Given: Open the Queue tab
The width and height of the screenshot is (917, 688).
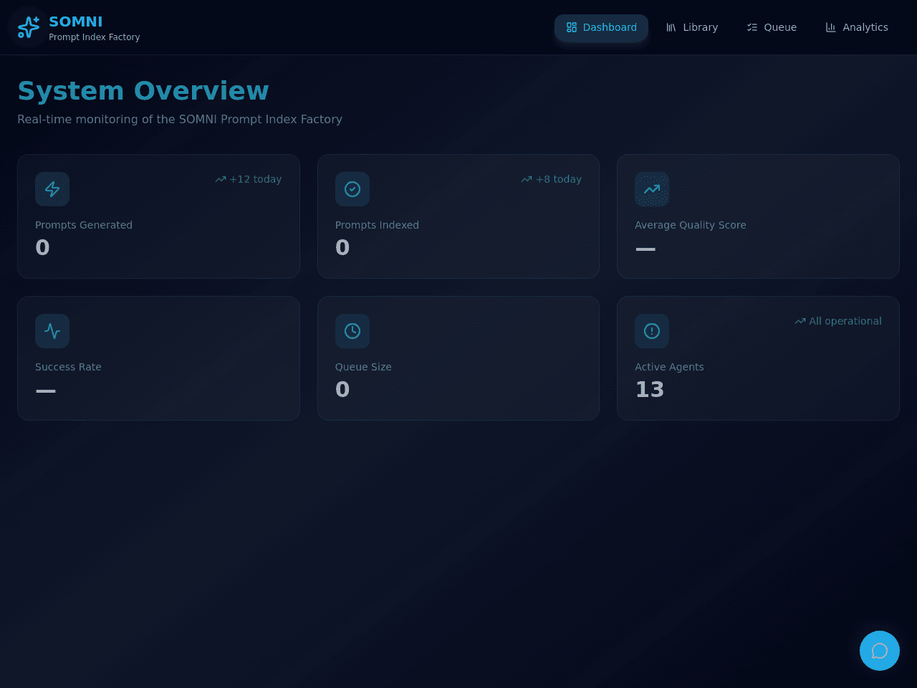Looking at the screenshot, I should tap(772, 27).
